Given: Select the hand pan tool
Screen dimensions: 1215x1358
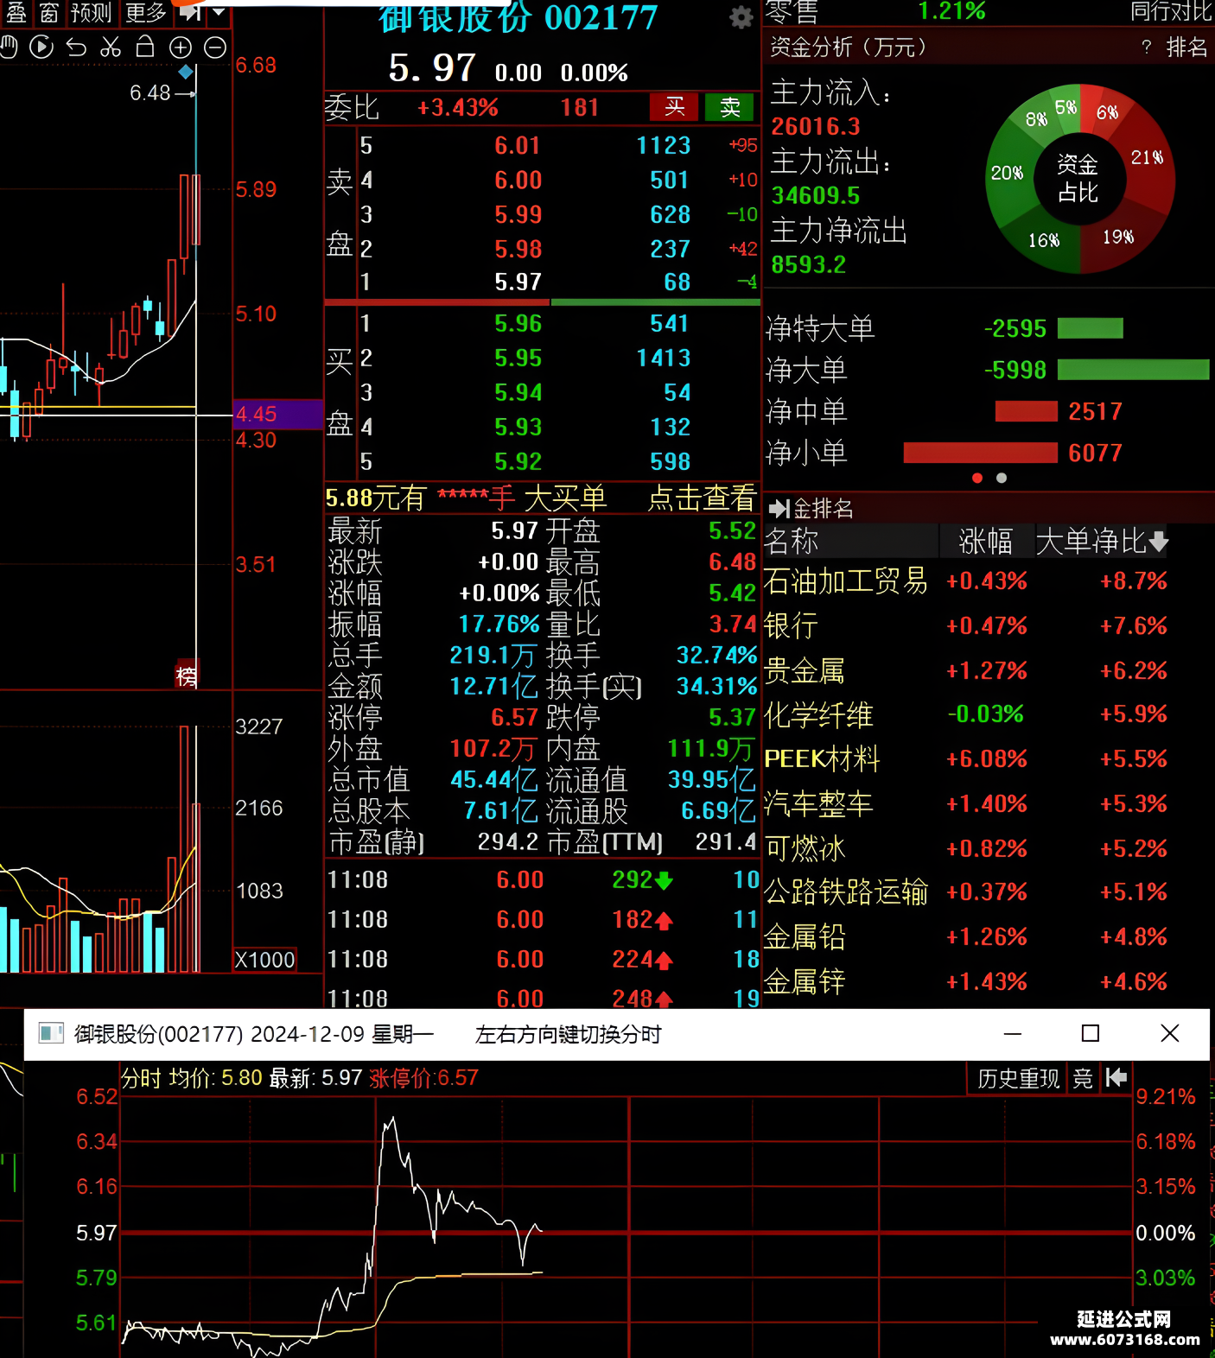Looking at the screenshot, I should (x=9, y=48).
